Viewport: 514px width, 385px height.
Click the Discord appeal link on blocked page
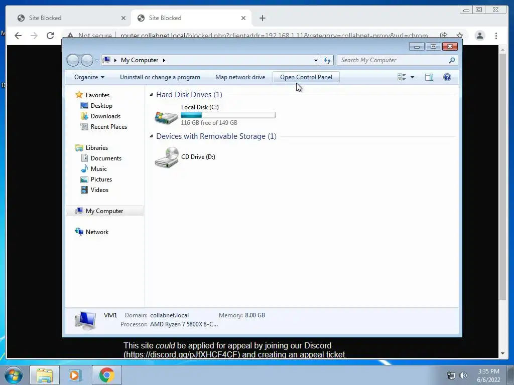tap(182, 354)
